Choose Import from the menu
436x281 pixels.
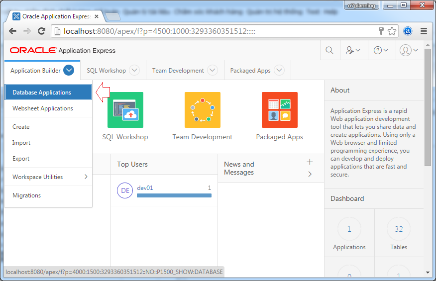tap(48, 143)
